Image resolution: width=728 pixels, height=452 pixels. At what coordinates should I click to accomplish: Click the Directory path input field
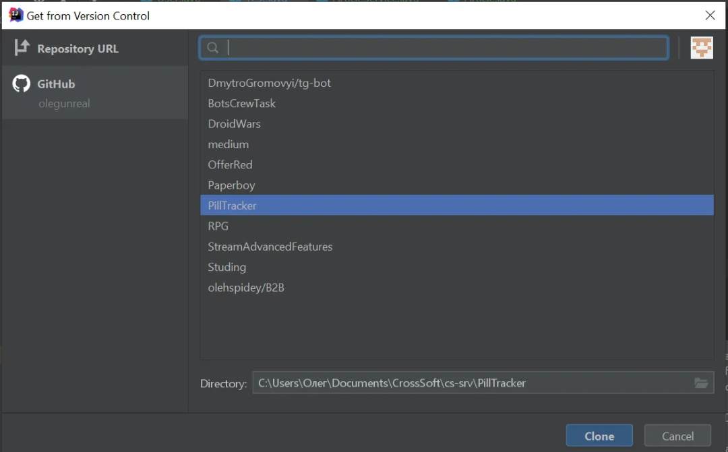pyautogui.click(x=483, y=383)
